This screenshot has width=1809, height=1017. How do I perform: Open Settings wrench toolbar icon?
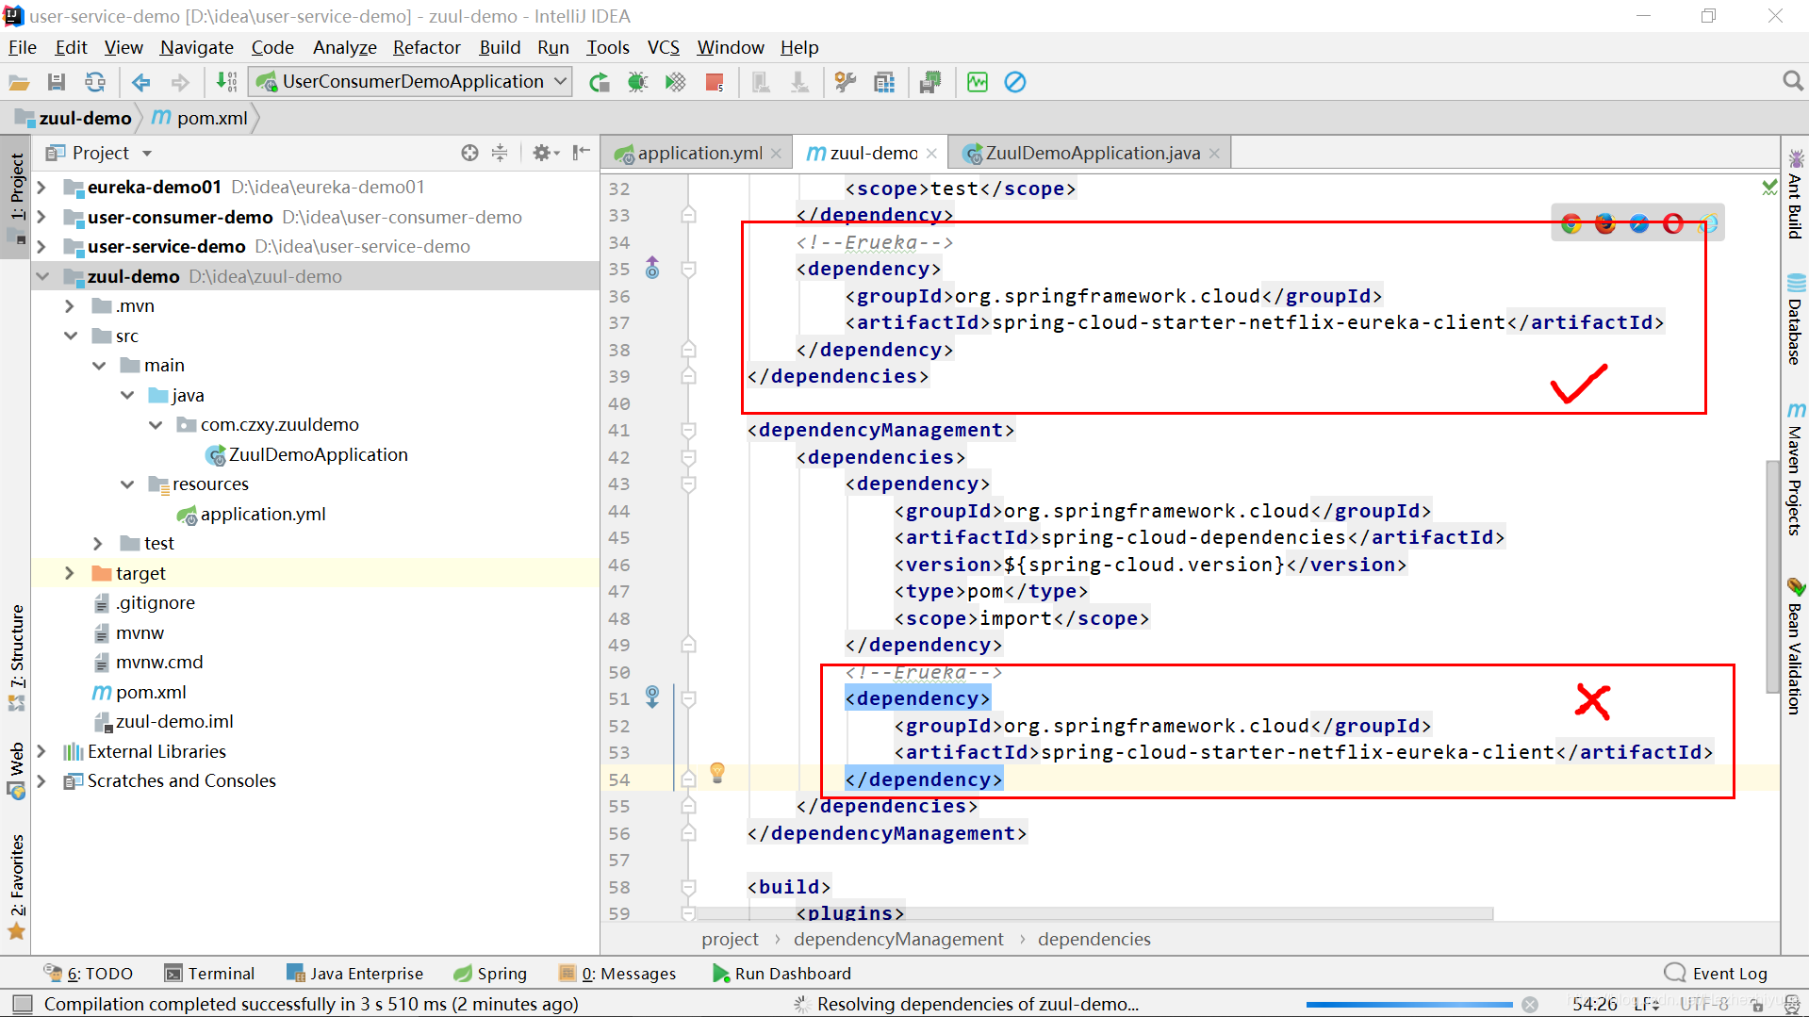[845, 82]
